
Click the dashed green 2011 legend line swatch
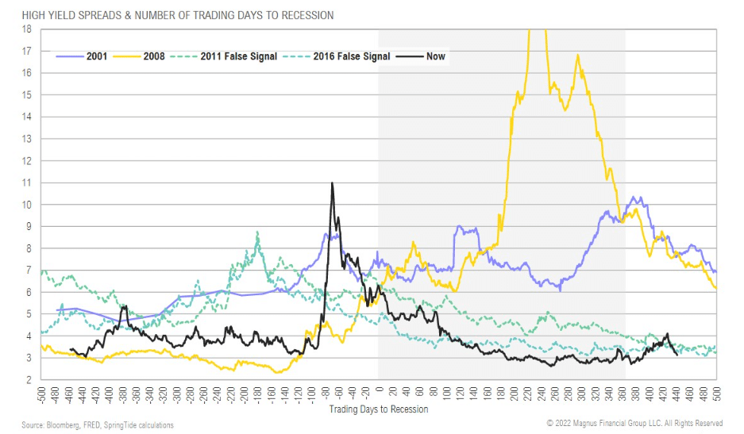[x=183, y=56]
